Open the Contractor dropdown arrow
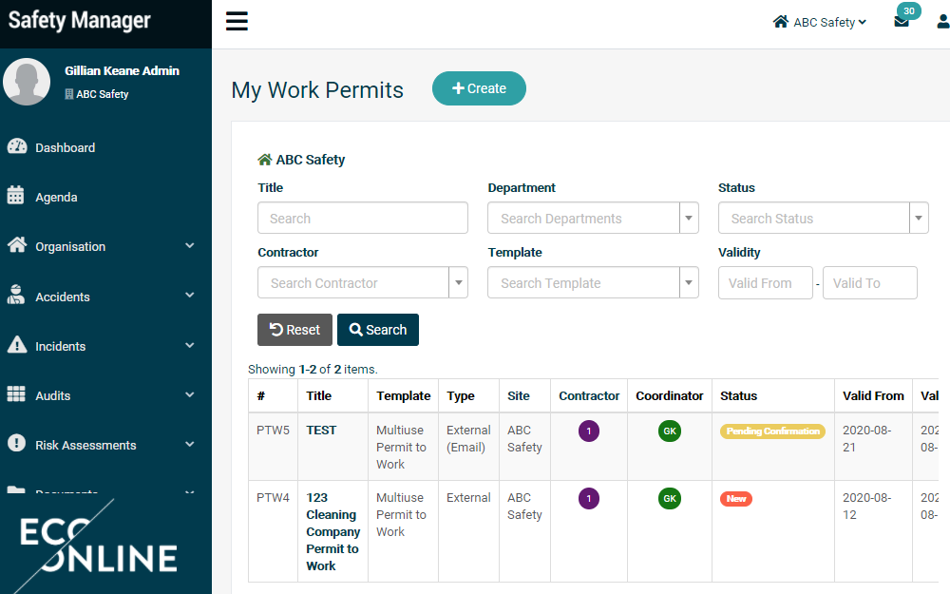The image size is (950, 594). pyautogui.click(x=459, y=282)
